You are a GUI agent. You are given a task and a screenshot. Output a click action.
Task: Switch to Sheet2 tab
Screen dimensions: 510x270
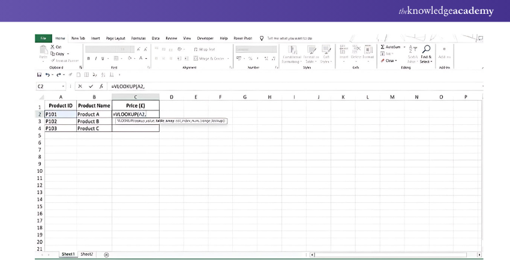(x=87, y=254)
